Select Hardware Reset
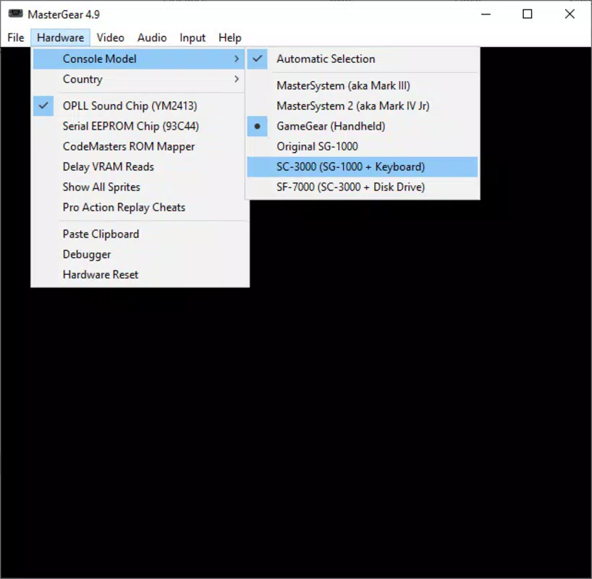592x579 pixels. tap(140, 274)
